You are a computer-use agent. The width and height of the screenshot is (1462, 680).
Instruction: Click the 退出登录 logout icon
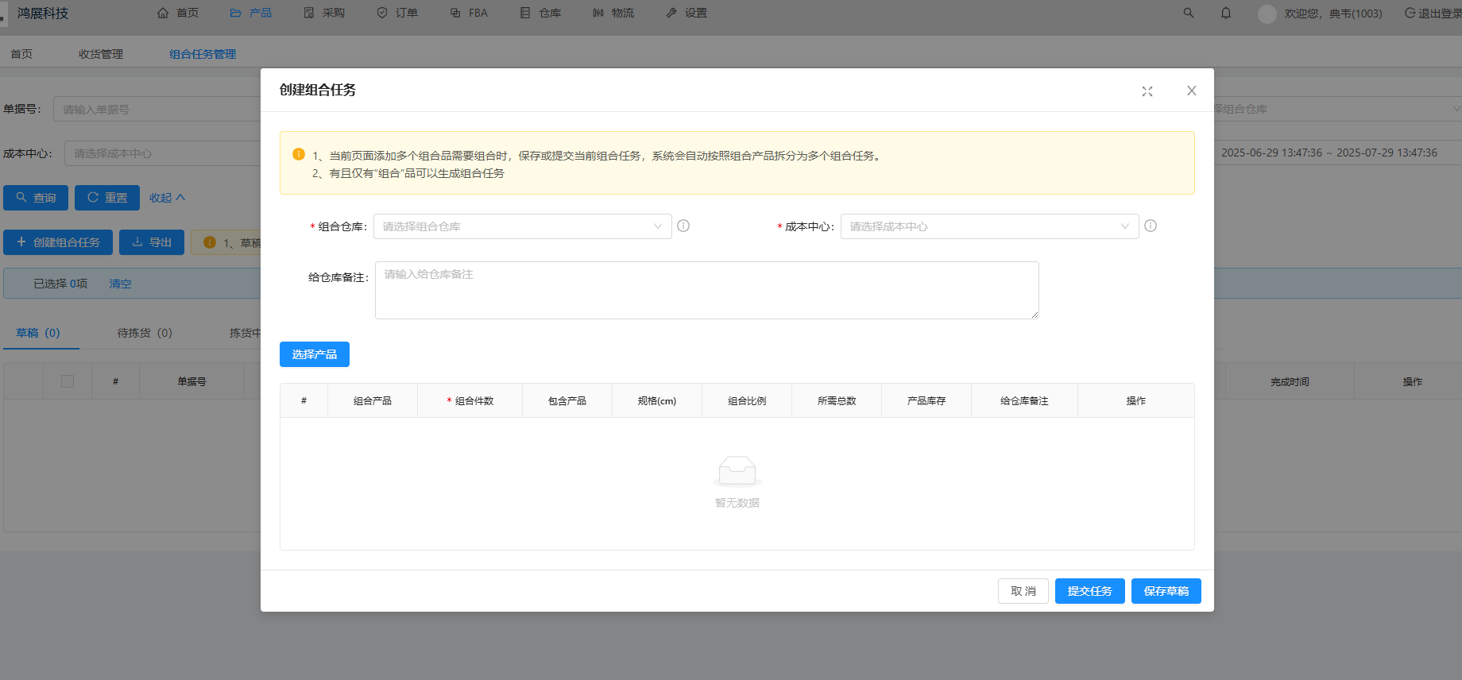tap(1410, 13)
